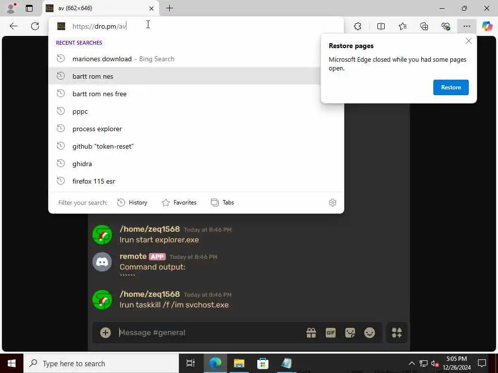
Task: Open Browser essentials heart icon
Action: point(445,26)
